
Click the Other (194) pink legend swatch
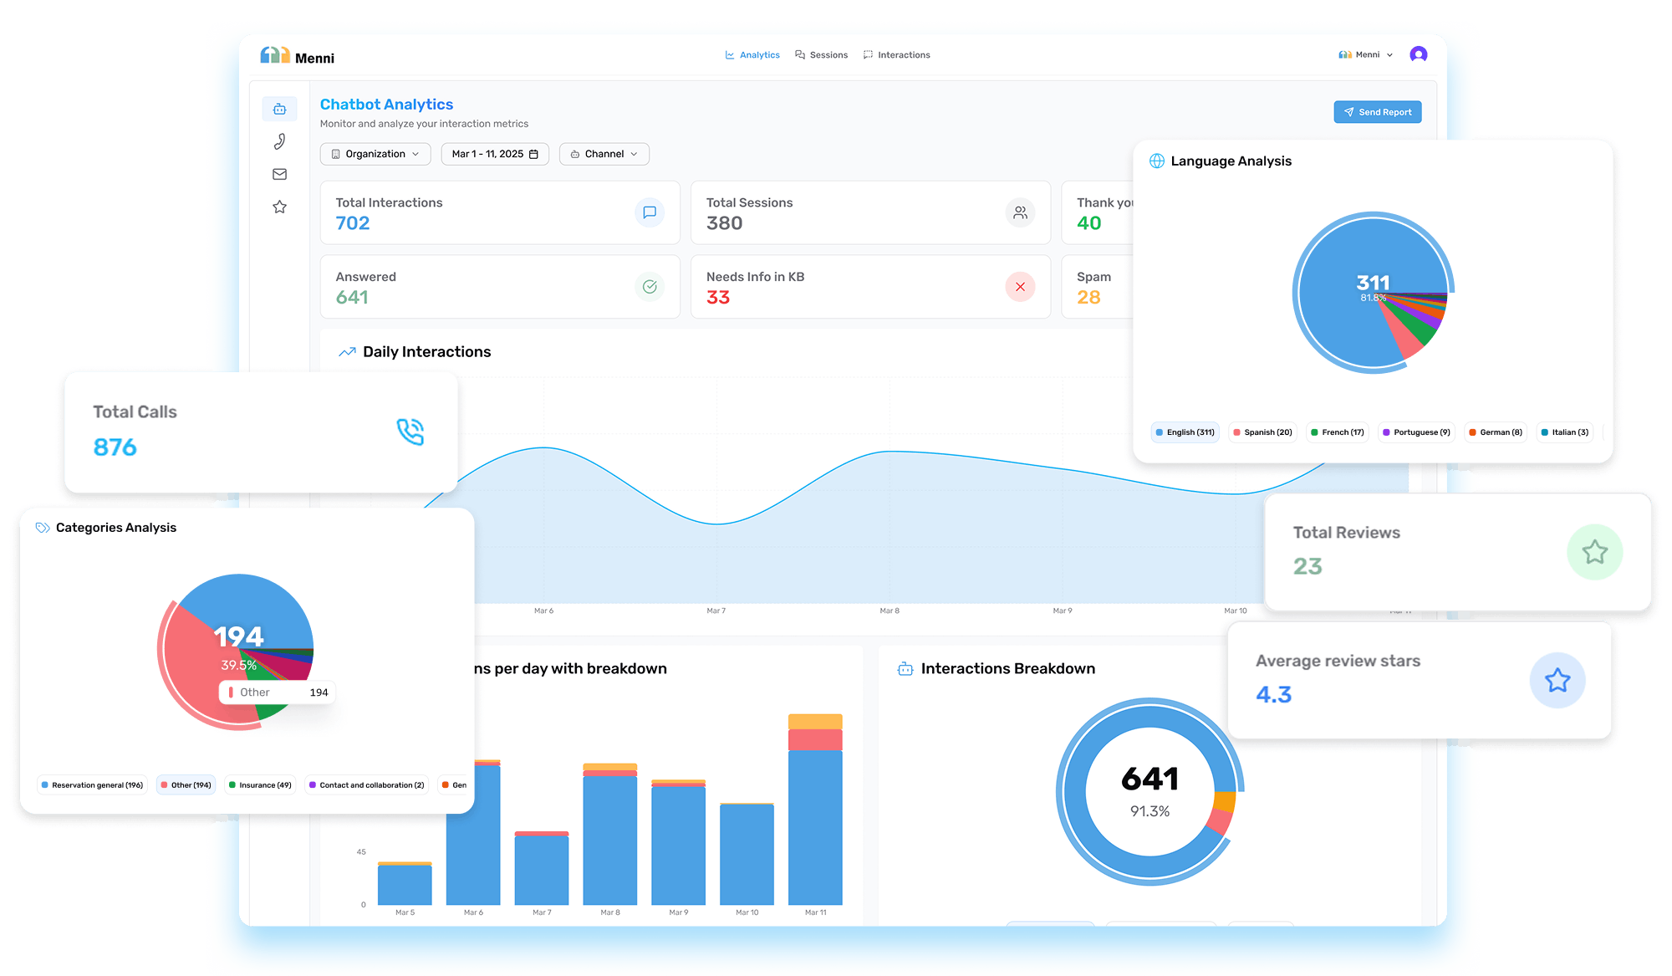164,785
